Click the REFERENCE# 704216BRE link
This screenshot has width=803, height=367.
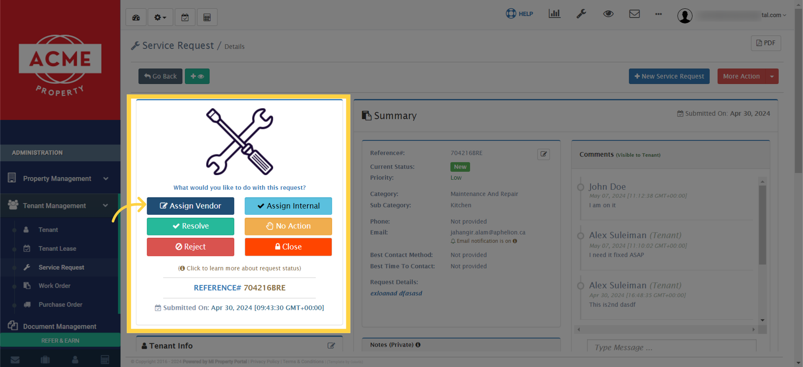pyautogui.click(x=240, y=288)
